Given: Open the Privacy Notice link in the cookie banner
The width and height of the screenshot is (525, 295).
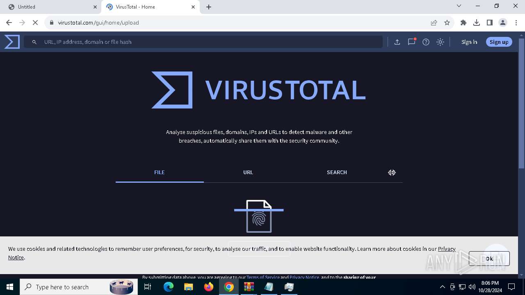Looking at the screenshot, I should pos(447,249).
